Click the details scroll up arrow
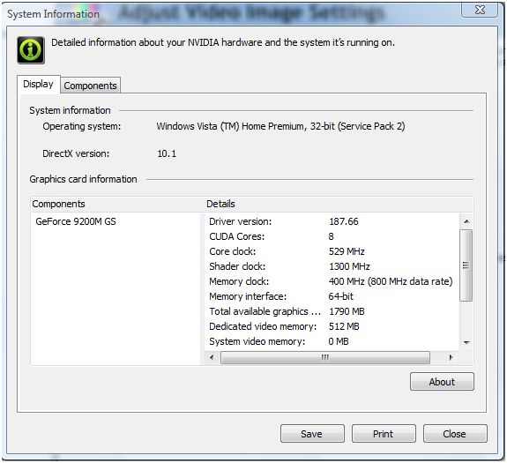The width and height of the screenshot is (507, 463). click(x=466, y=221)
